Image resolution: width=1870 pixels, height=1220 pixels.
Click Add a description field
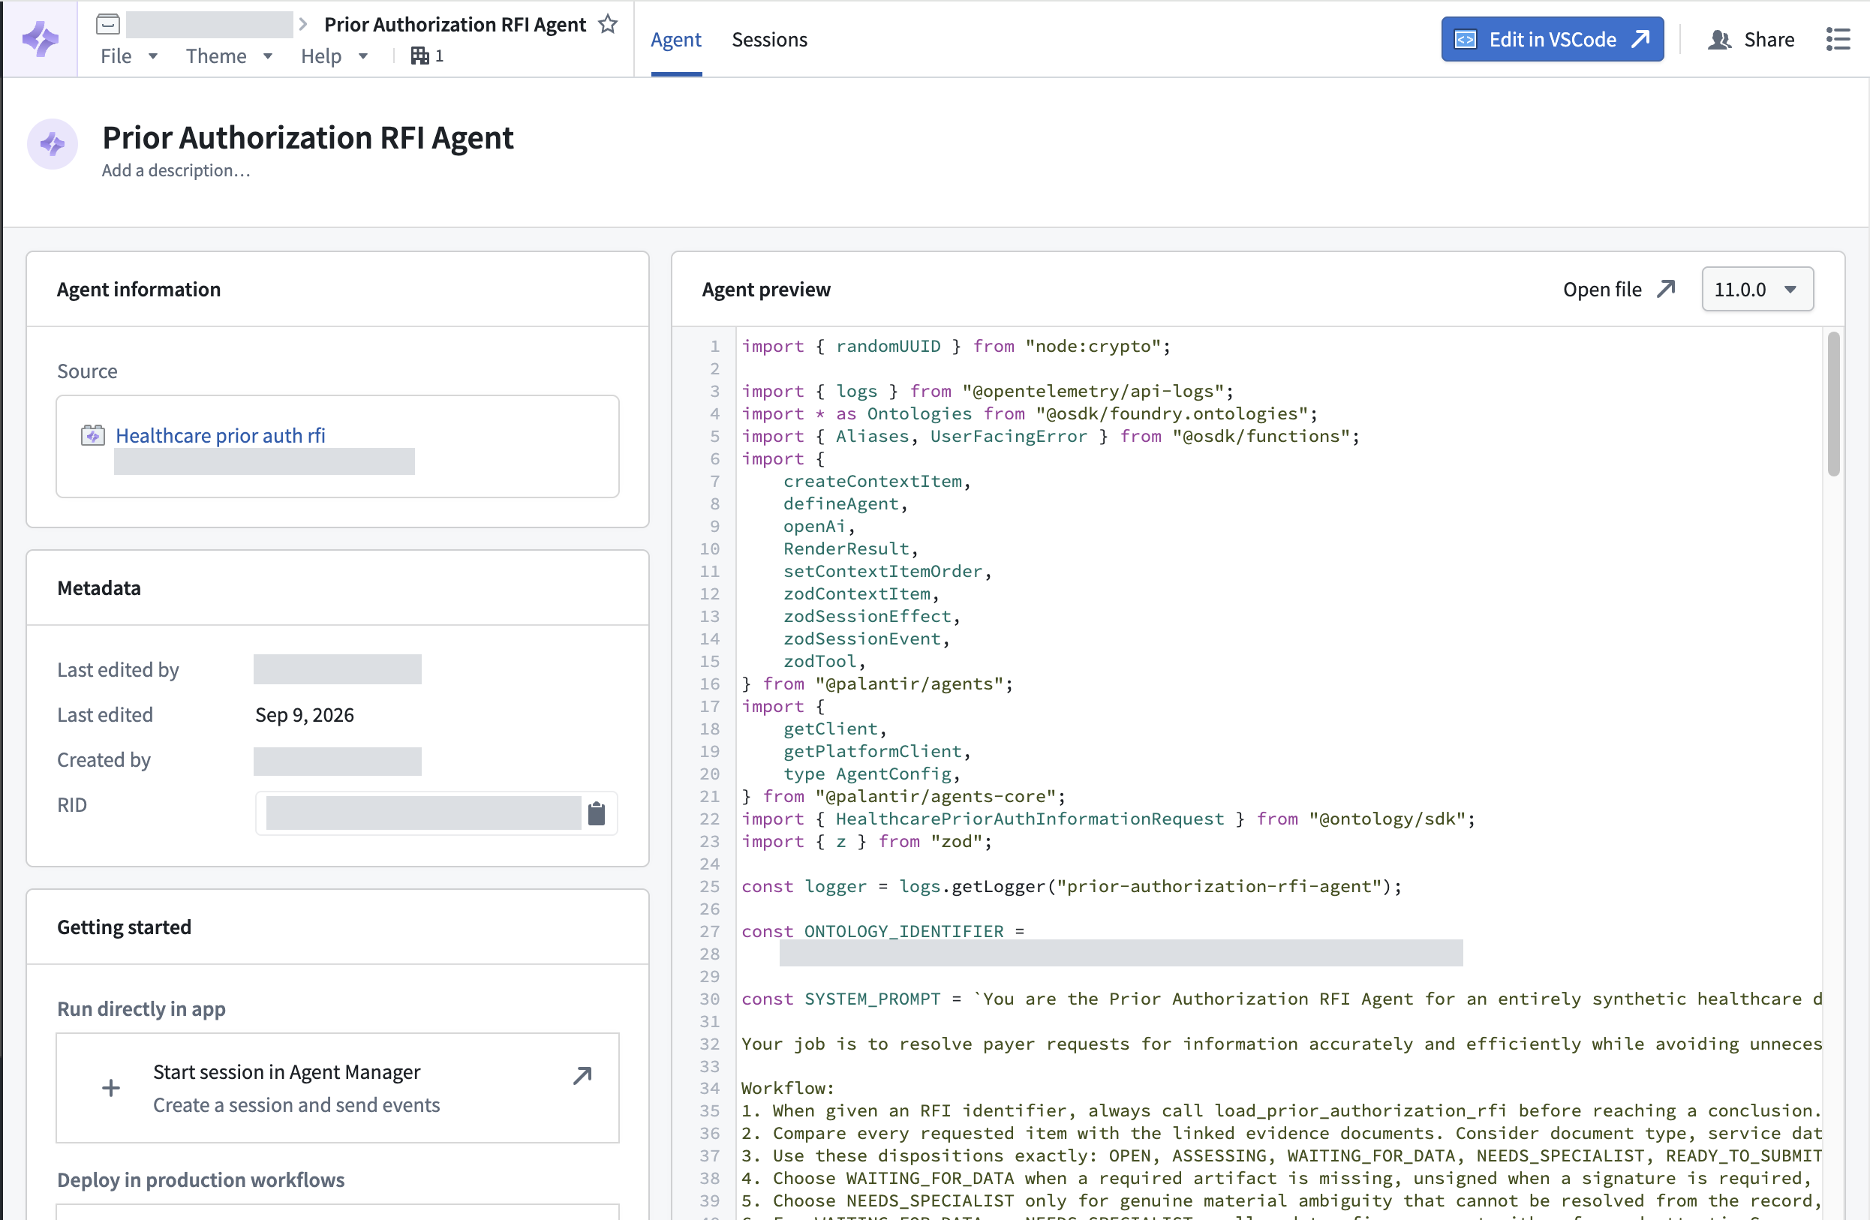point(176,170)
